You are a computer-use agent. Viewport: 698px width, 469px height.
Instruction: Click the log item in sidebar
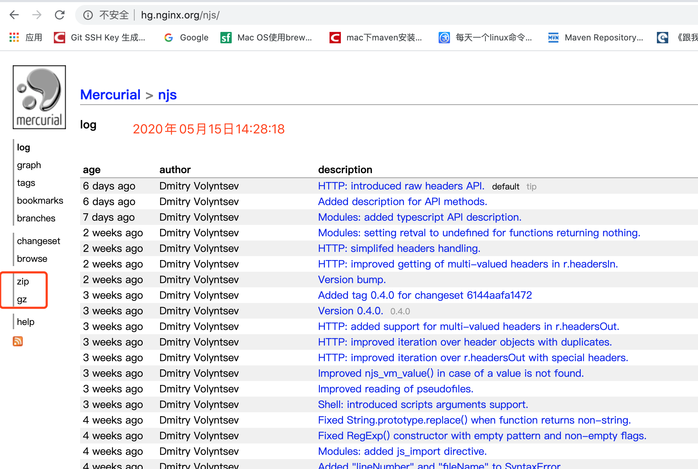pos(23,147)
